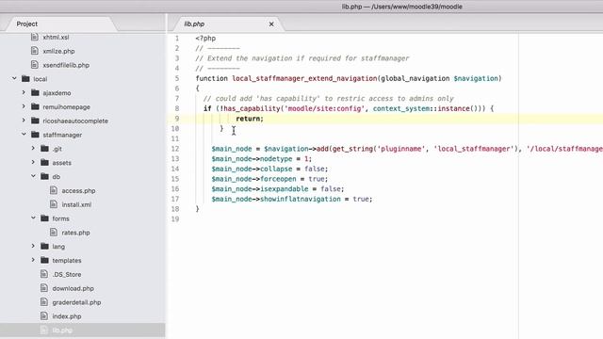Collapse the forms folder chevron
The width and height of the screenshot is (603, 339).
pyautogui.click(x=33, y=218)
